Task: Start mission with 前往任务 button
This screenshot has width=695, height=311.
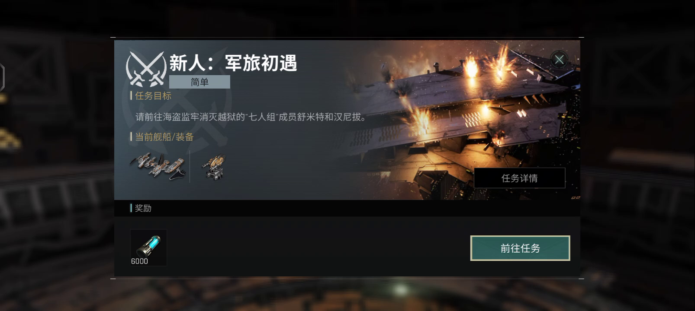Action: (x=520, y=248)
